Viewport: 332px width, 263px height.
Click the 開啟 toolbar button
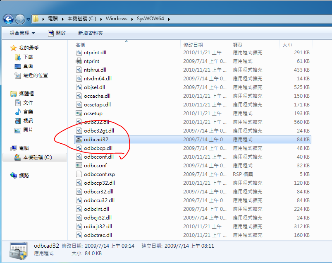[x=57, y=33]
